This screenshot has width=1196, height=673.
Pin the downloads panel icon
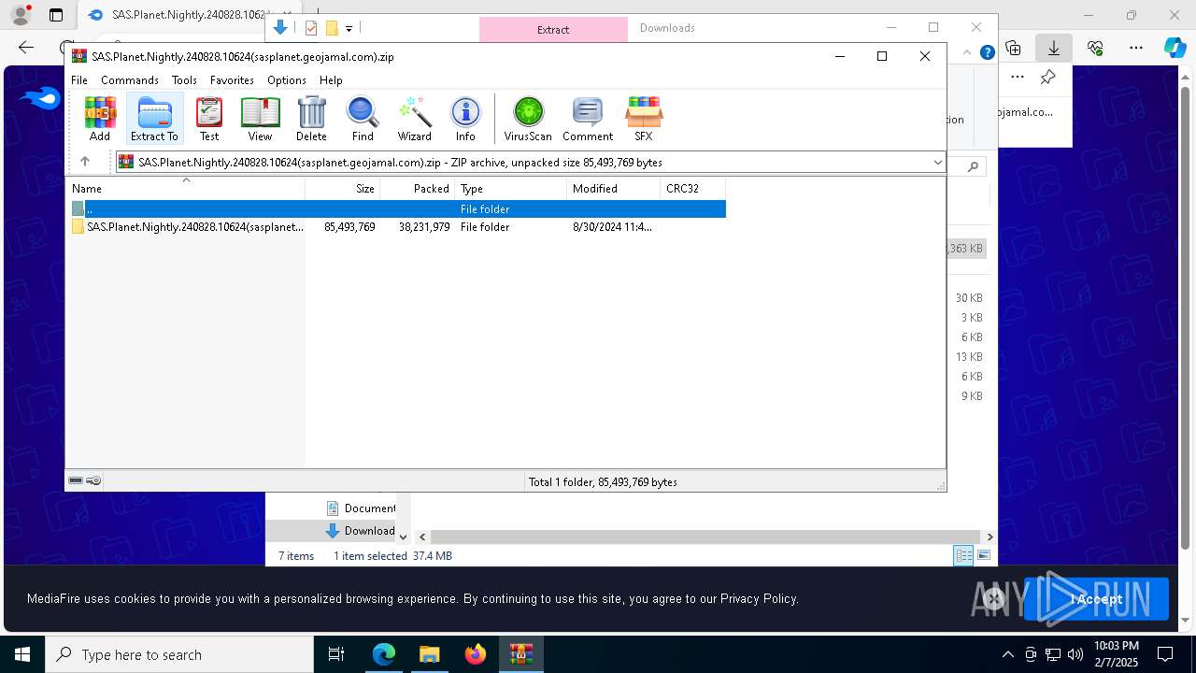coord(1047,78)
